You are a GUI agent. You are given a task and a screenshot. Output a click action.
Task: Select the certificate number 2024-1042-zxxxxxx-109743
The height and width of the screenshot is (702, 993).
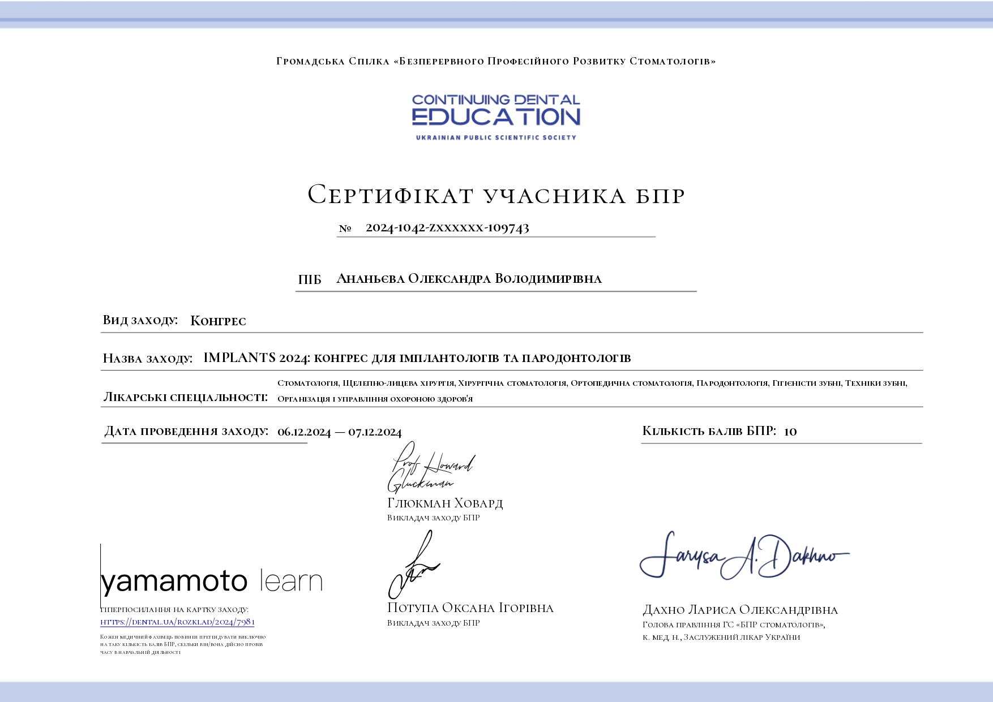coord(447,228)
